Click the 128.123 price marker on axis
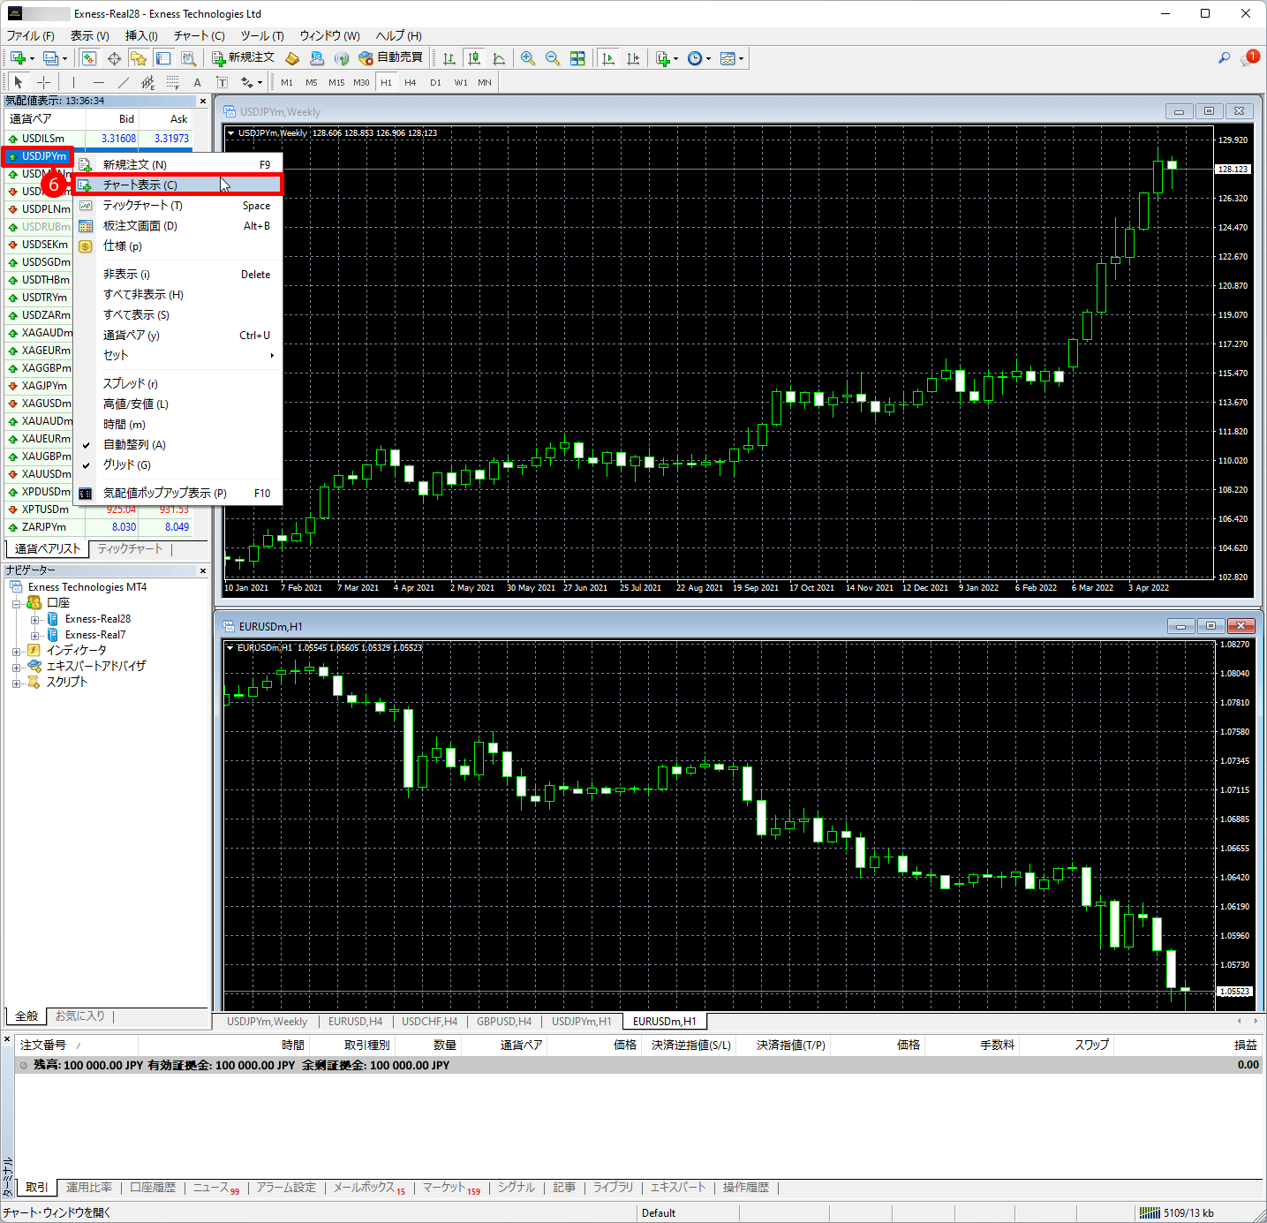The height and width of the screenshot is (1223, 1267). click(1233, 169)
